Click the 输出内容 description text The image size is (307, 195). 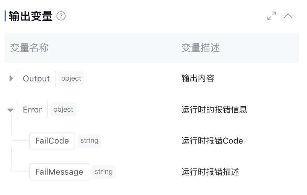(x=198, y=78)
